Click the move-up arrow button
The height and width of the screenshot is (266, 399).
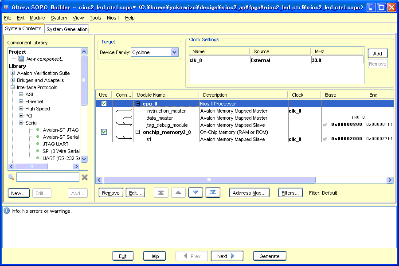[x=178, y=193]
